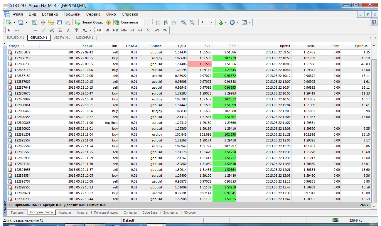381x226 pixels.
Task: Switch to the Журнал terminal tab
Action: click(190, 212)
